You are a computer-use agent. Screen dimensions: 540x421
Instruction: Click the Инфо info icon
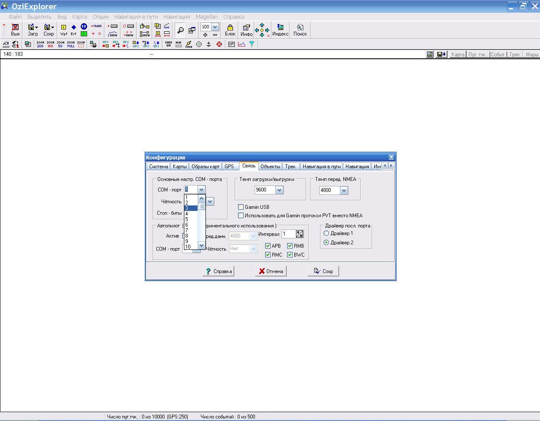pyautogui.click(x=247, y=30)
